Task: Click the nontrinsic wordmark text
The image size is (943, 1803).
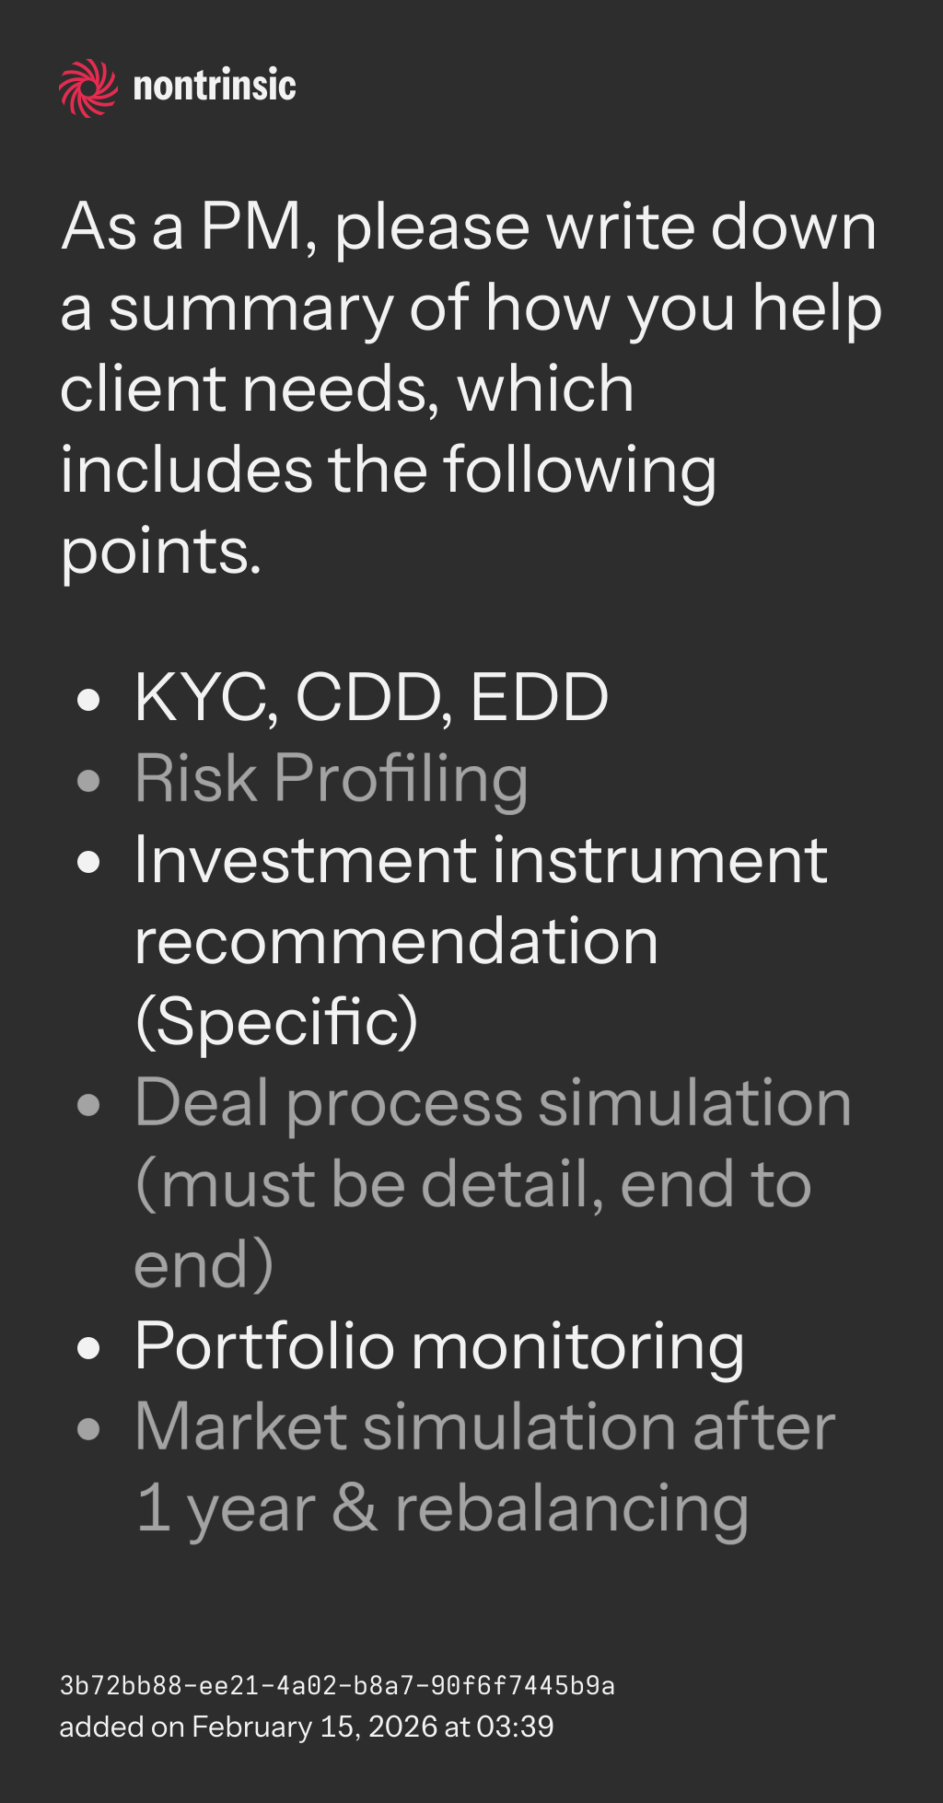Action: [215, 87]
